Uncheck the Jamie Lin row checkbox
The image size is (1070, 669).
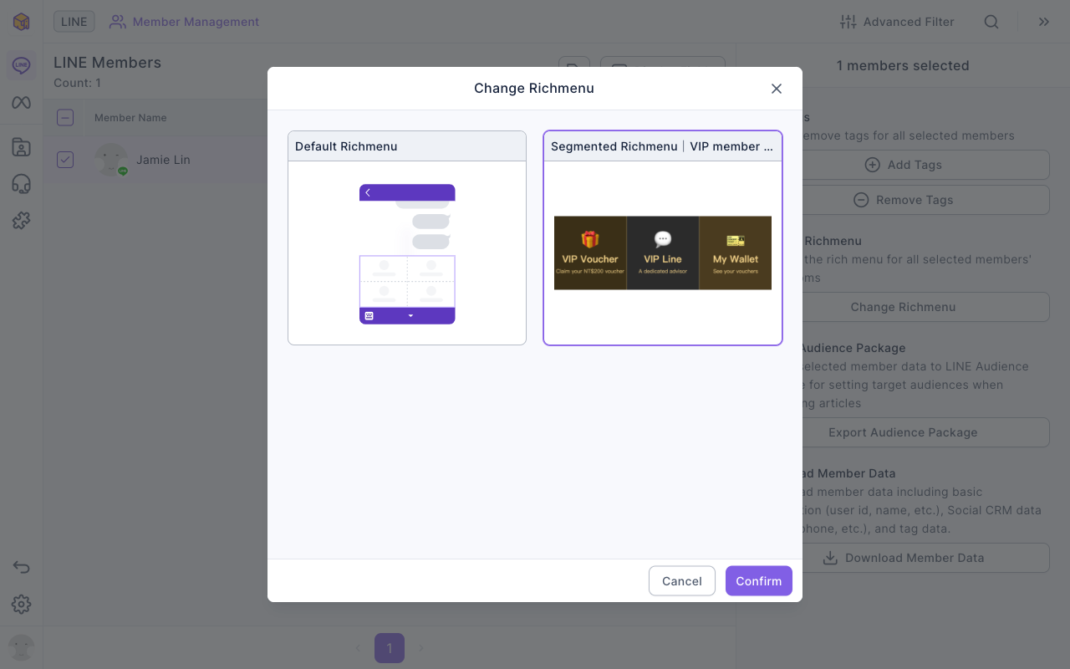click(x=65, y=160)
